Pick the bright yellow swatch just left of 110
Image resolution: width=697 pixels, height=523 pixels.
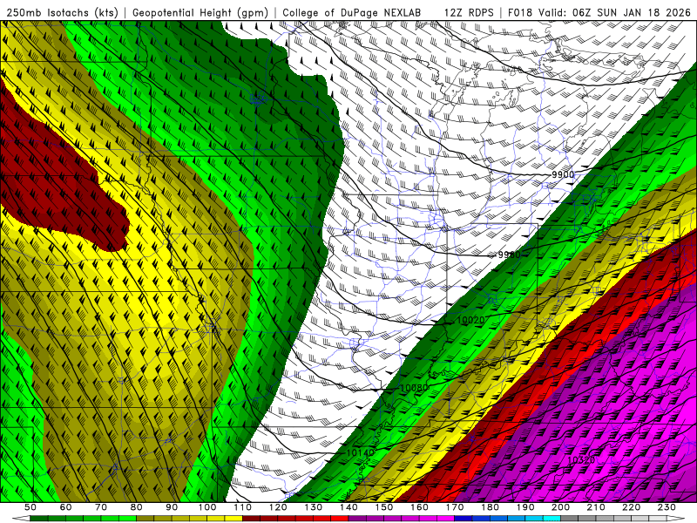click(233, 518)
